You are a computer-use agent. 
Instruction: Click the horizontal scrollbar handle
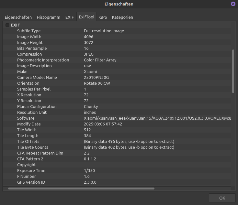81,188
